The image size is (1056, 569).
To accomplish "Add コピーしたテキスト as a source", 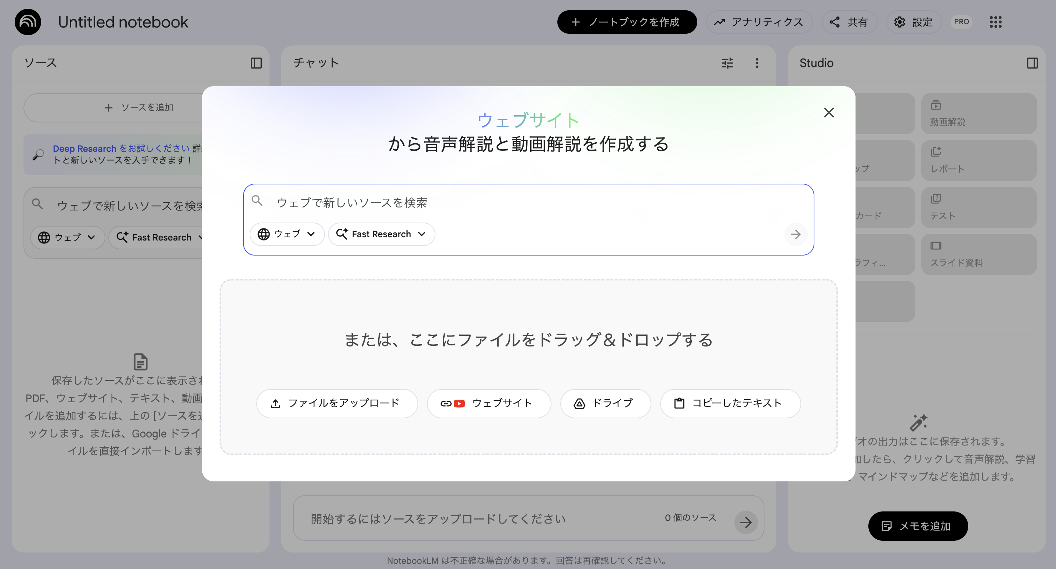I will click(730, 403).
